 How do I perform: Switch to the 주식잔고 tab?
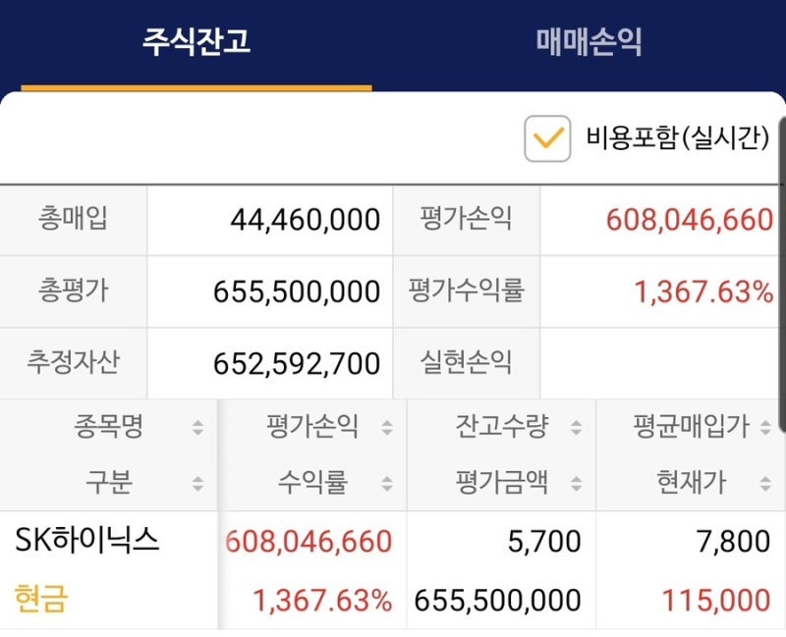(x=196, y=41)
